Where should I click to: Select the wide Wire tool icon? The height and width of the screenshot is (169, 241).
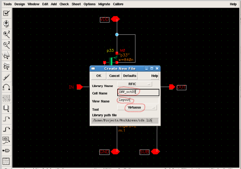[x=6, y=129]
